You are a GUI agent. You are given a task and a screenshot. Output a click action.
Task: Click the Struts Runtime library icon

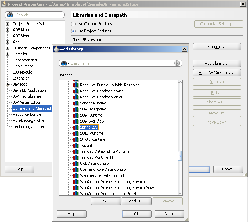[76, 139]
